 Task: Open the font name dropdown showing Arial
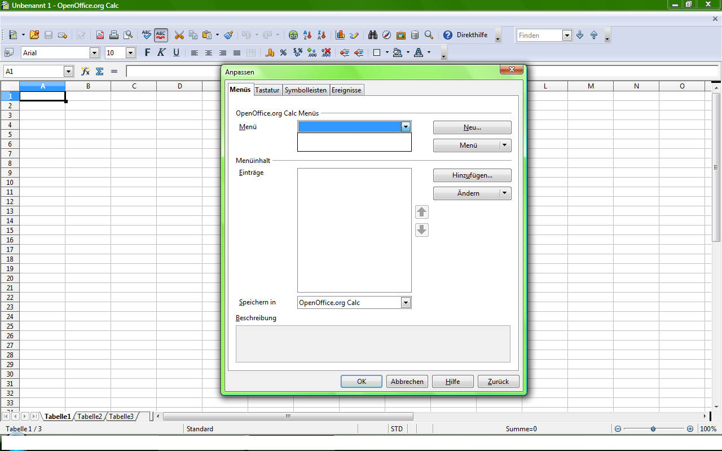pyautogui.click(x=94, y=52)
